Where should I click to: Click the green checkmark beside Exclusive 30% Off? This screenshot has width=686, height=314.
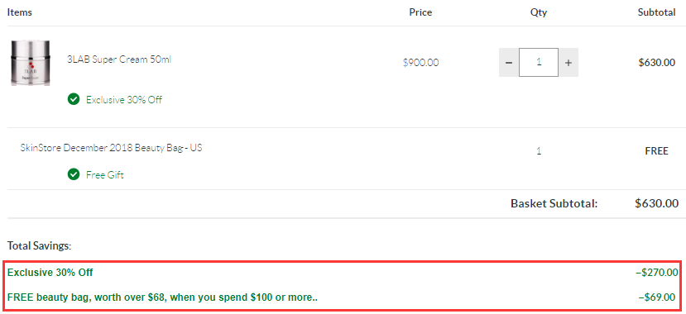pyautogui.click(x=74, y=100)
